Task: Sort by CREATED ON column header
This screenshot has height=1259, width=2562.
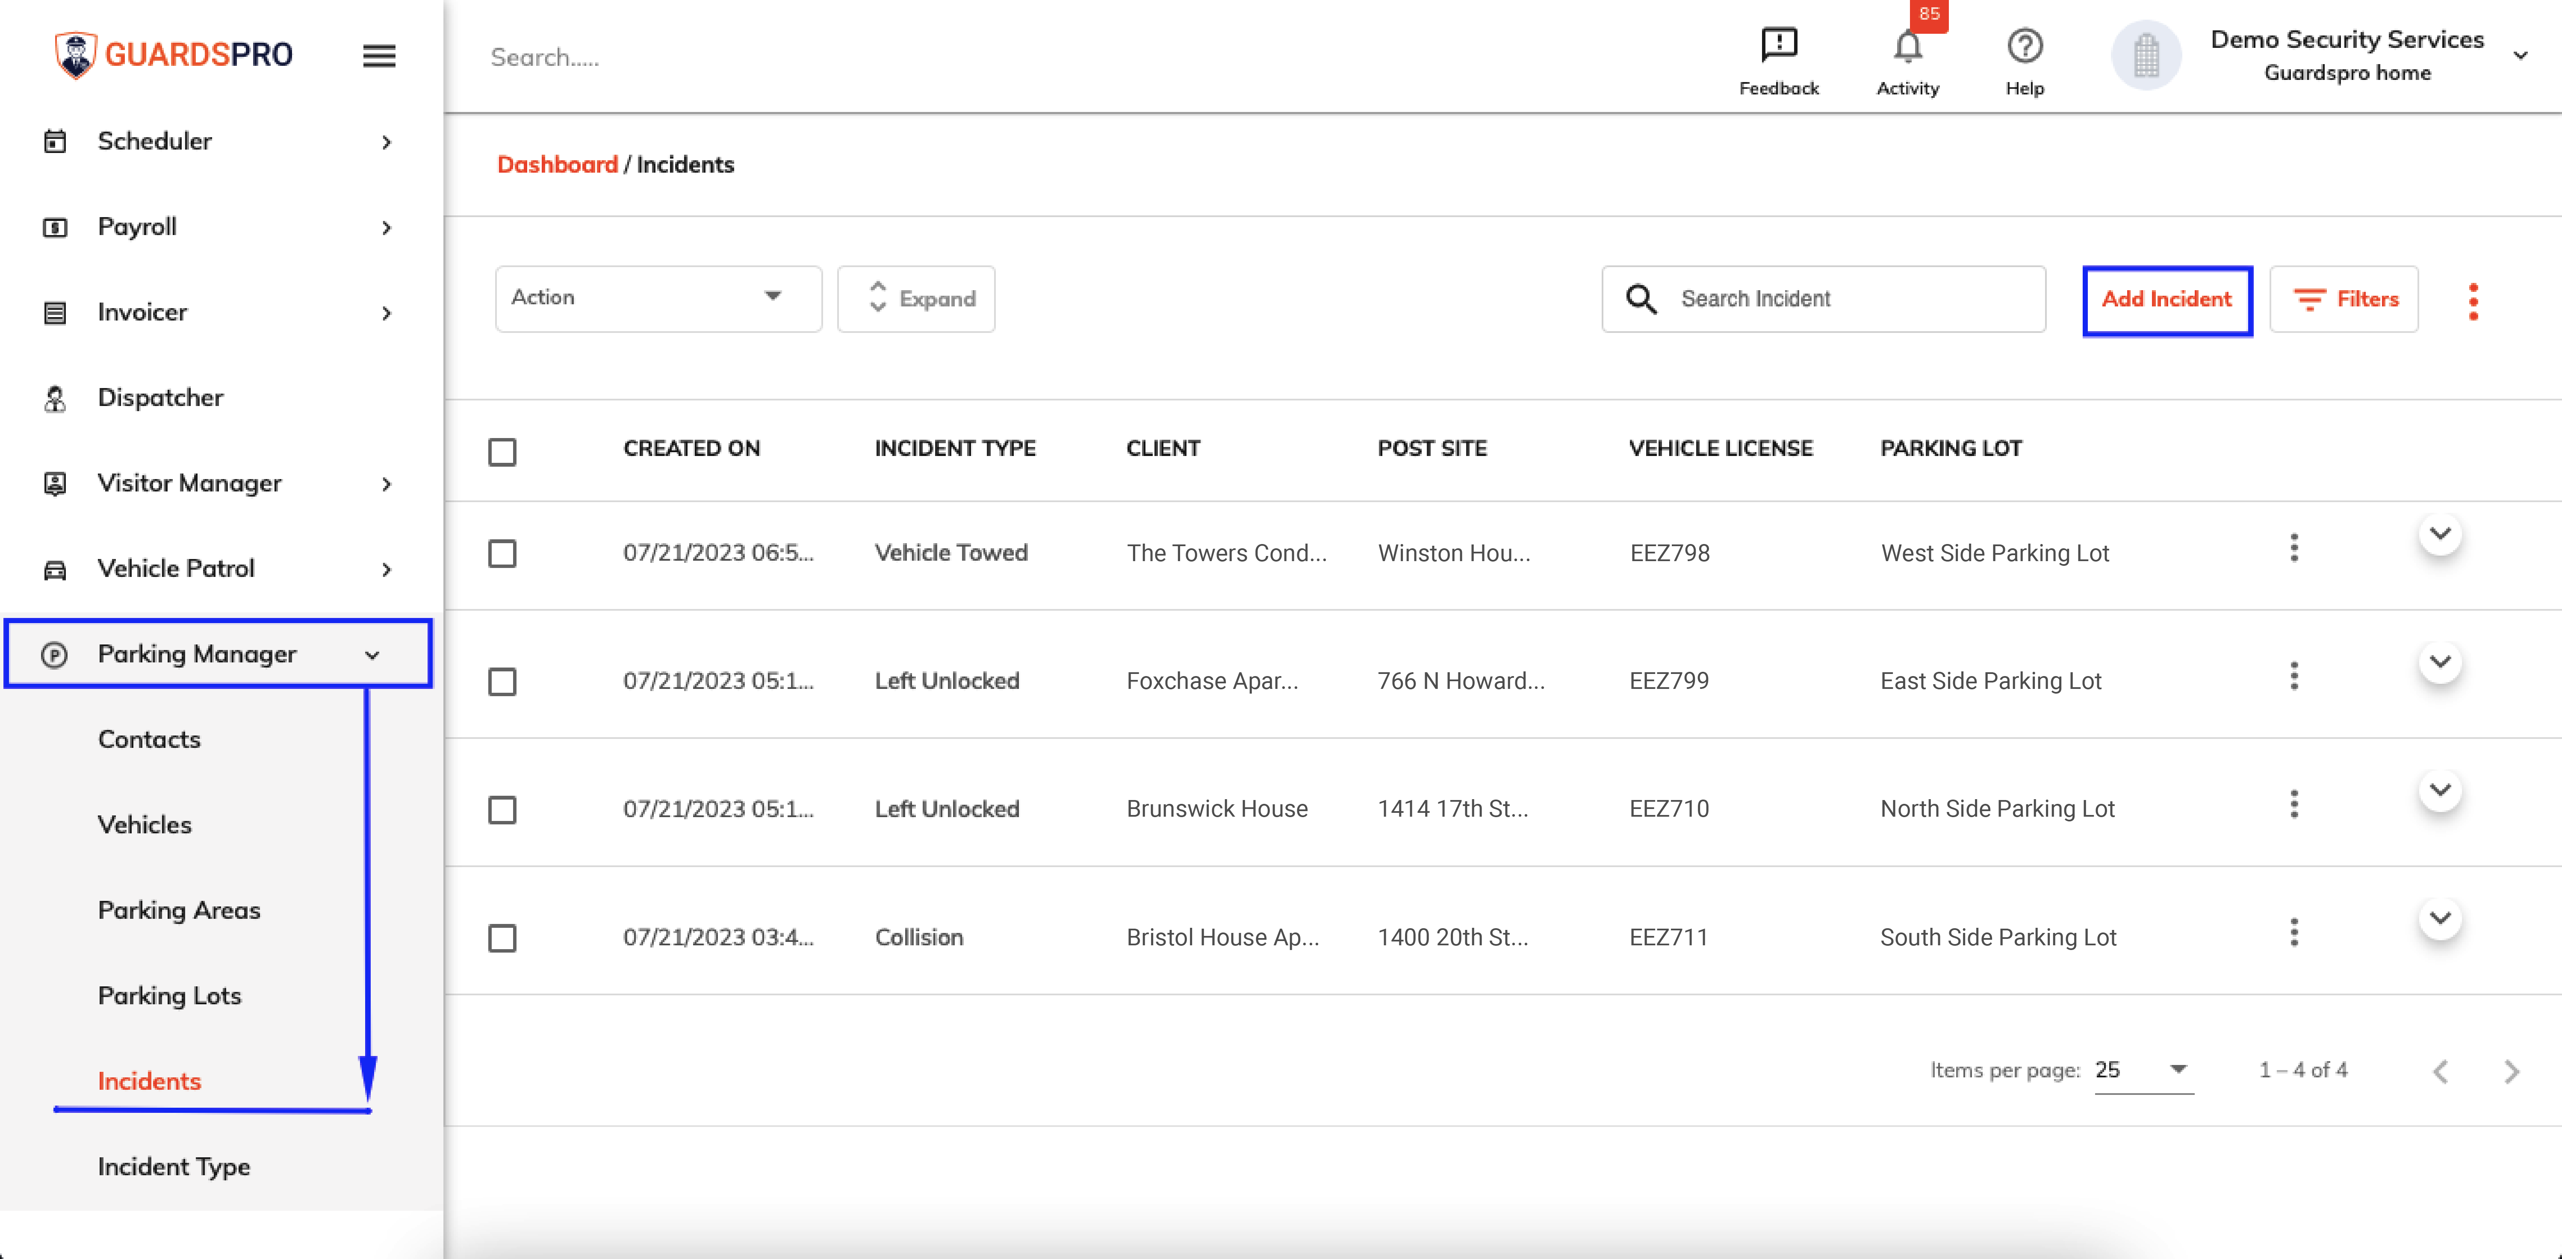Action: pos(691,448)
